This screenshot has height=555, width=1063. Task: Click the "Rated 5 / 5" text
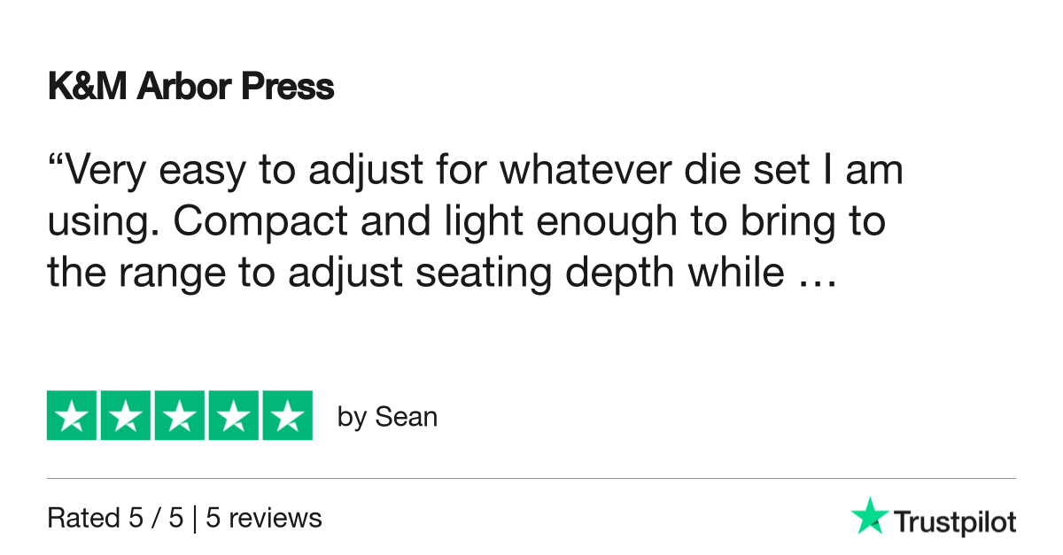coord(115,518)
